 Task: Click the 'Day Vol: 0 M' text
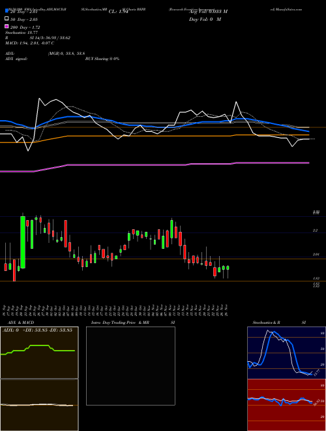click(205, 20)
